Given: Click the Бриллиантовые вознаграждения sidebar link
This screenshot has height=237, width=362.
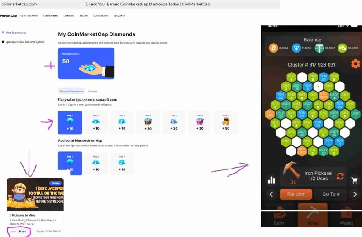Looking at the screenshot, I should click(x=25, y=42).
